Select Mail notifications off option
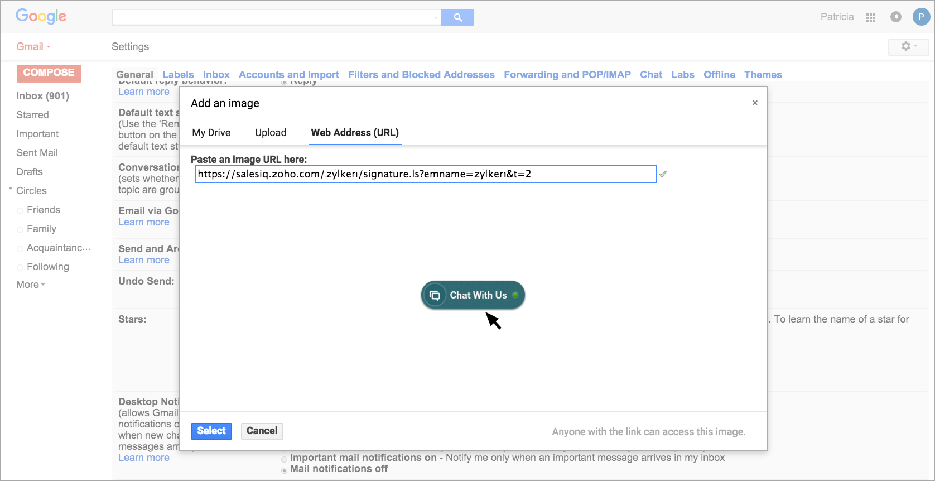 pyautogui.click(x=285, y=470)
